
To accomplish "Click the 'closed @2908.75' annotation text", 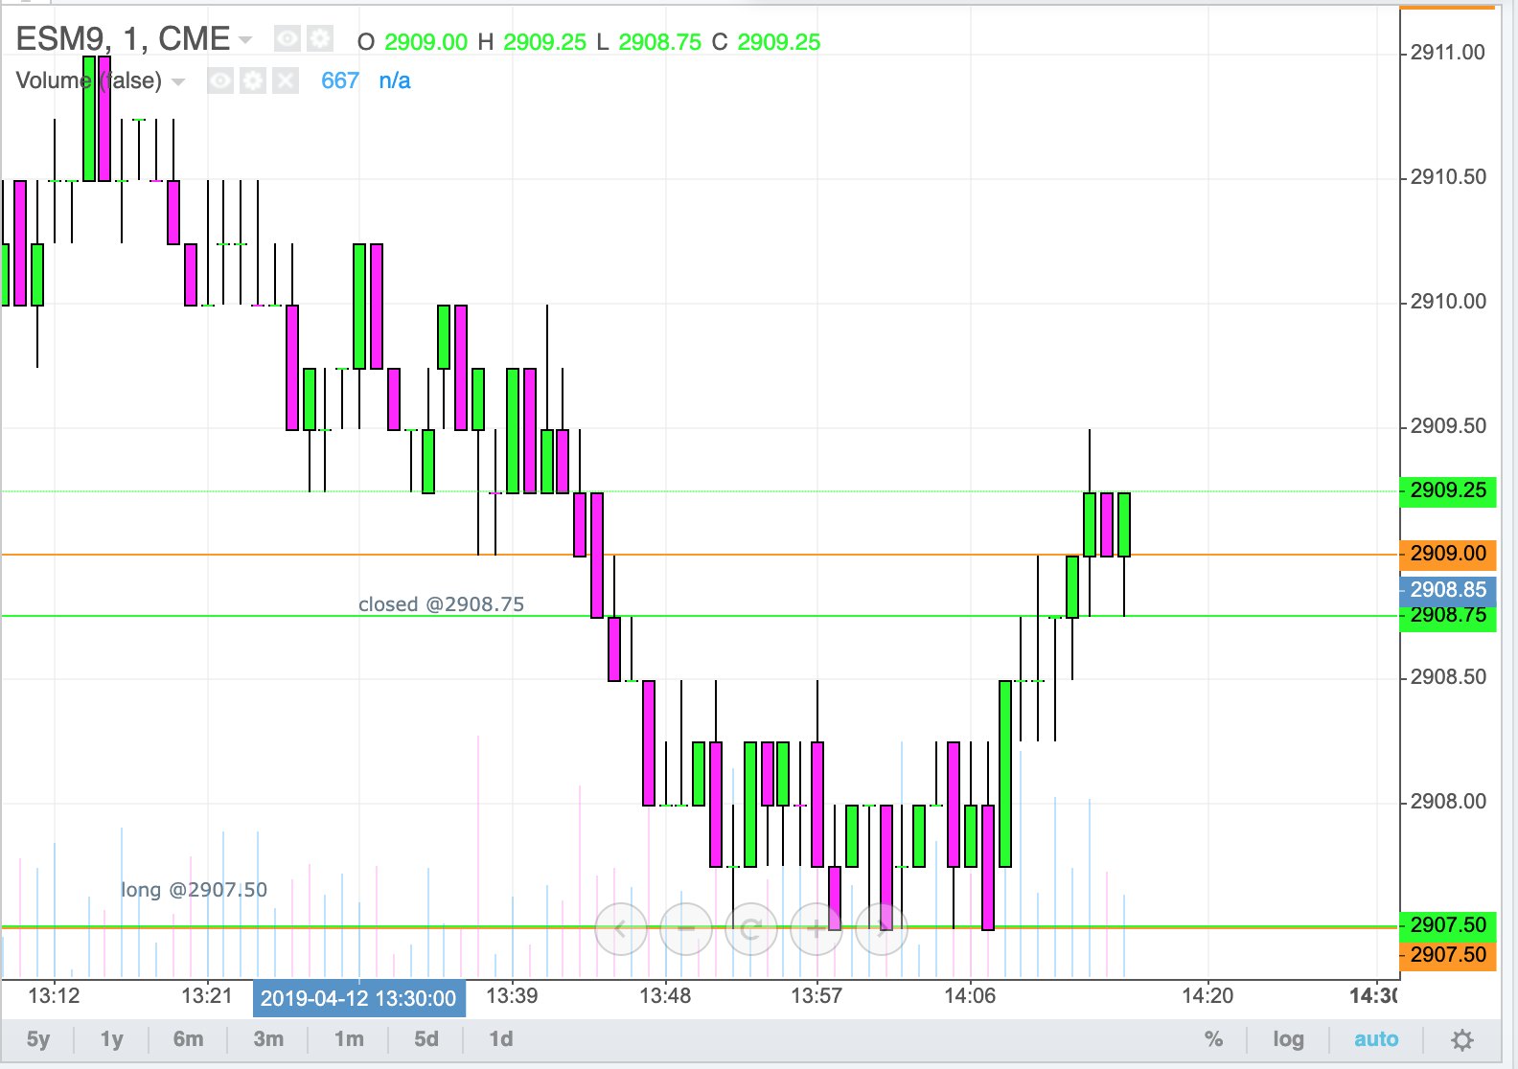I will coord(441,604).
